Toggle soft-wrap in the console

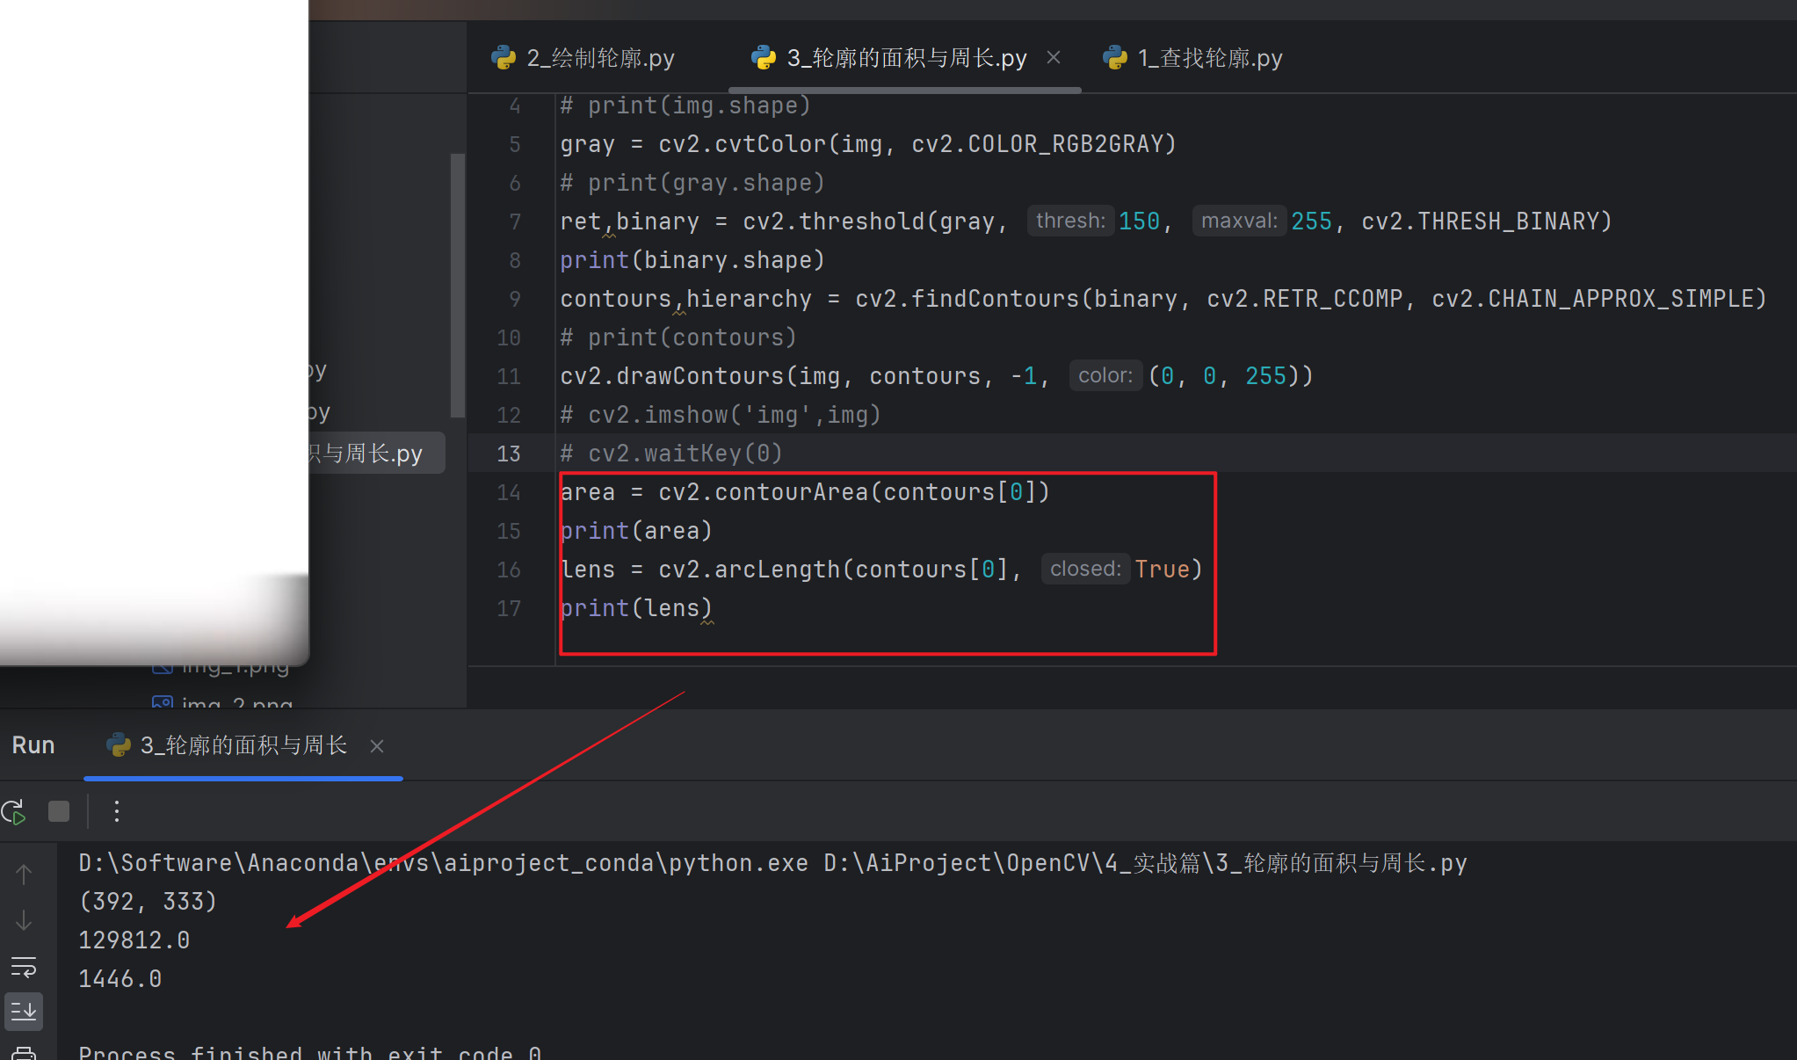click(x=24, y=967)
